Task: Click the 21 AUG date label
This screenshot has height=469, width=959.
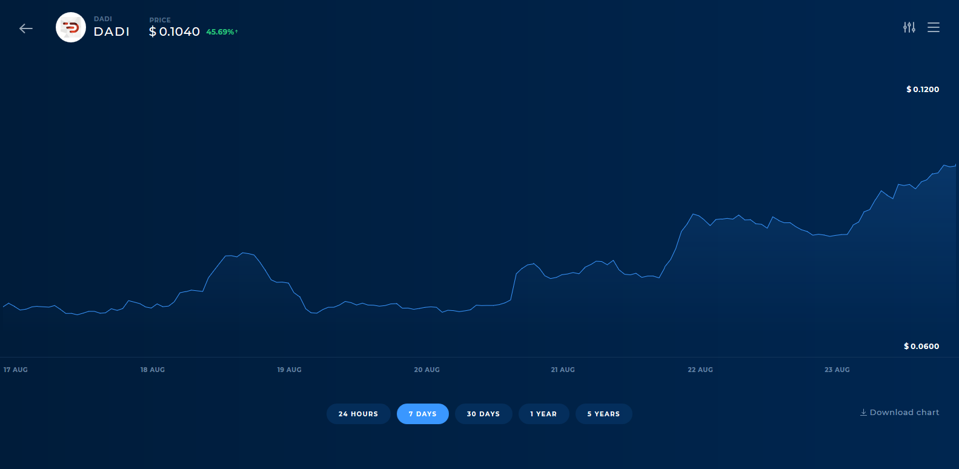Action: (563, 370)
